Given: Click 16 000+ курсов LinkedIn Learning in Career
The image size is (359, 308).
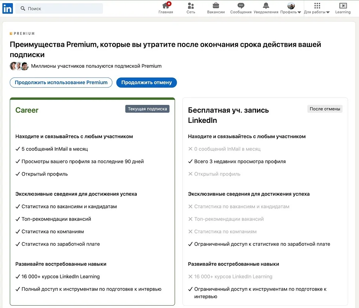Looking at the screenshot, I should coord(61,276).
